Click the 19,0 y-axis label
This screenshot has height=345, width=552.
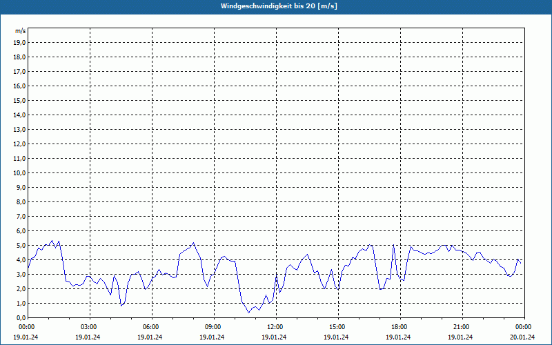[x=20, y=43]
